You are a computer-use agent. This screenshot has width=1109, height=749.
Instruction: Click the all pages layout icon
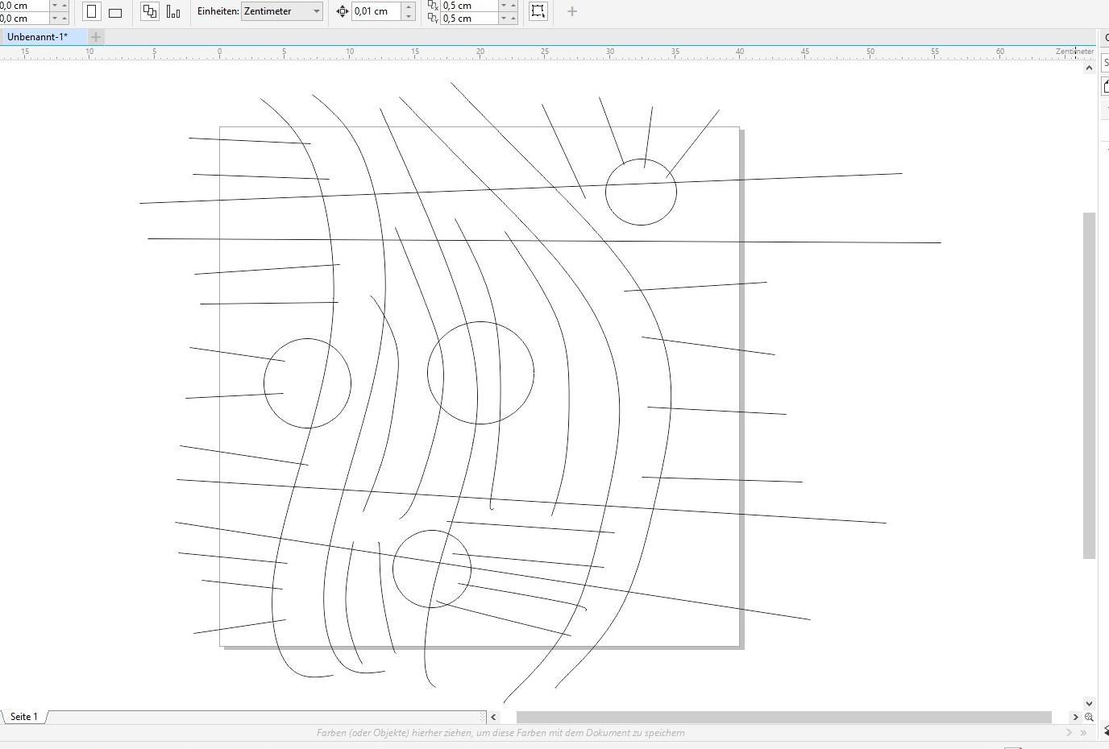pos(149,11)
